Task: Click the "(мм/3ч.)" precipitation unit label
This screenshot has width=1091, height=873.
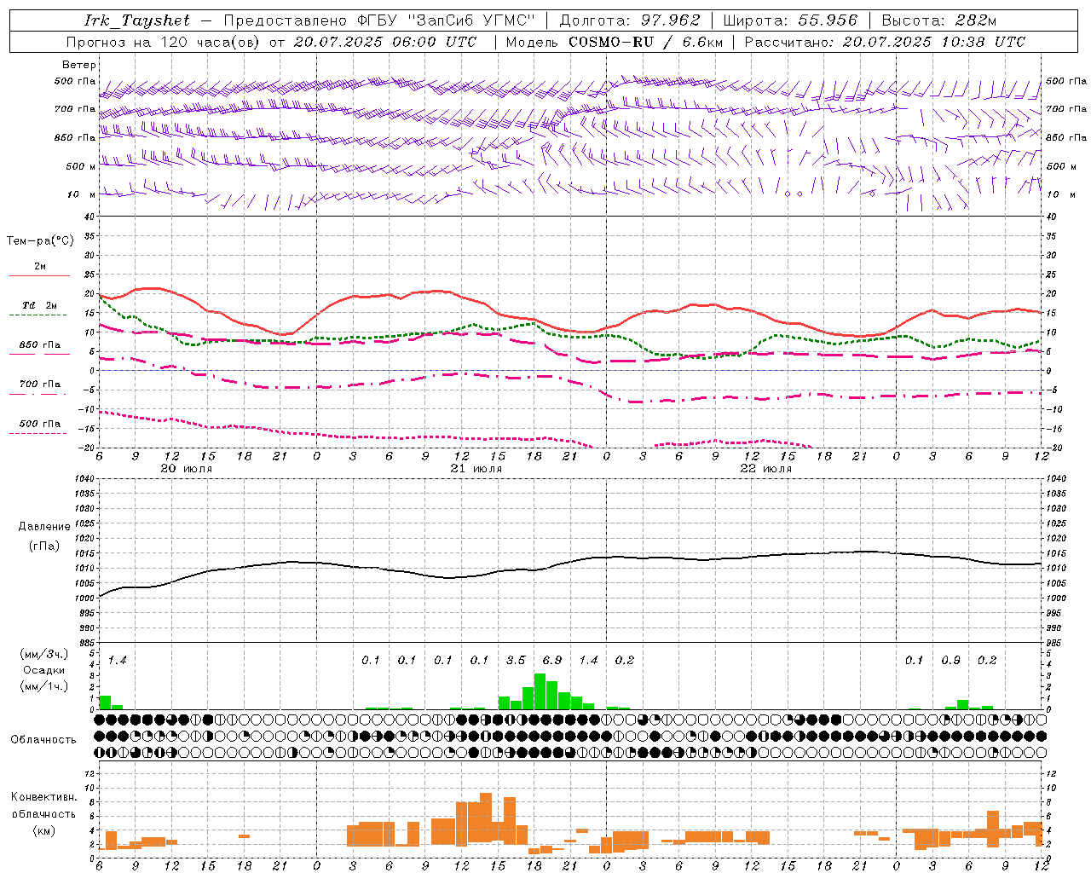Action: (x=43, y=654)
